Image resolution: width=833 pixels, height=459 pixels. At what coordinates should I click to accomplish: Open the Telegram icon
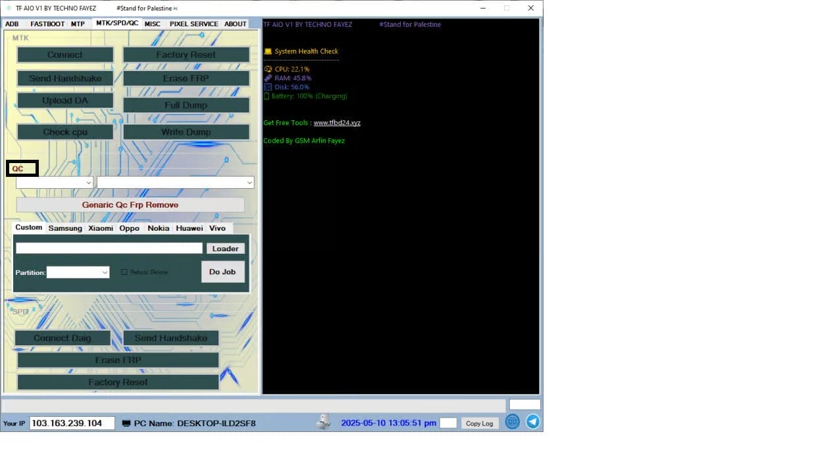(533, 422)
